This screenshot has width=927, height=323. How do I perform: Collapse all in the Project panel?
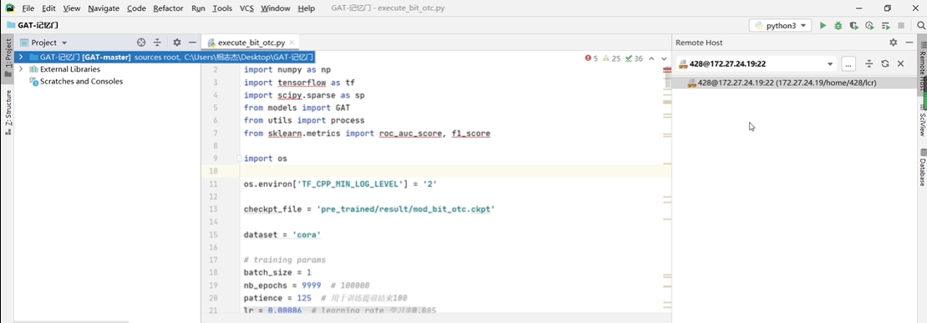pyautogui.click(x=157, y=43)
